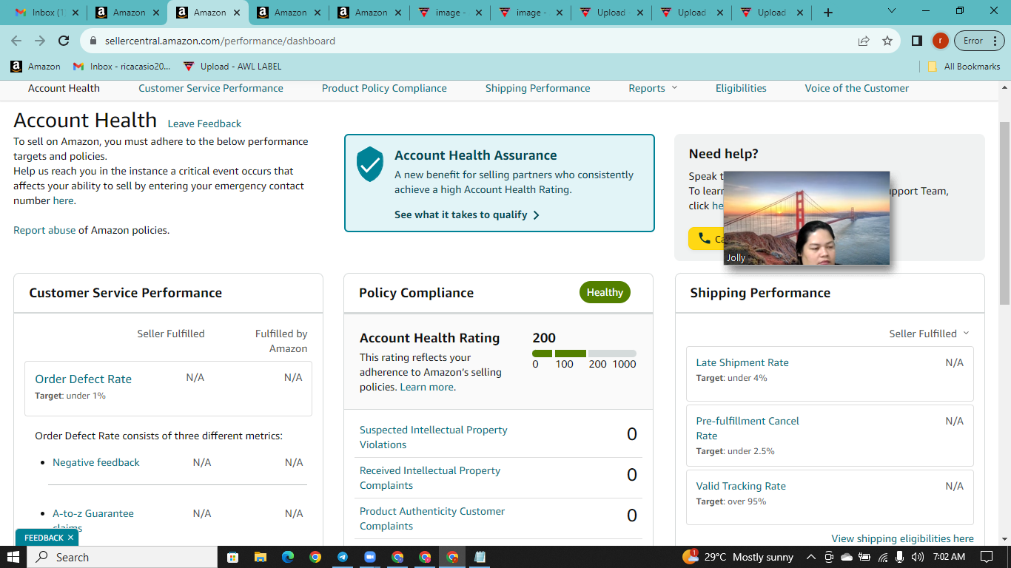The width and height of the screenshot is (1011, 568).
Task: Click the emergency contact number here link
Action: point(63,200)
